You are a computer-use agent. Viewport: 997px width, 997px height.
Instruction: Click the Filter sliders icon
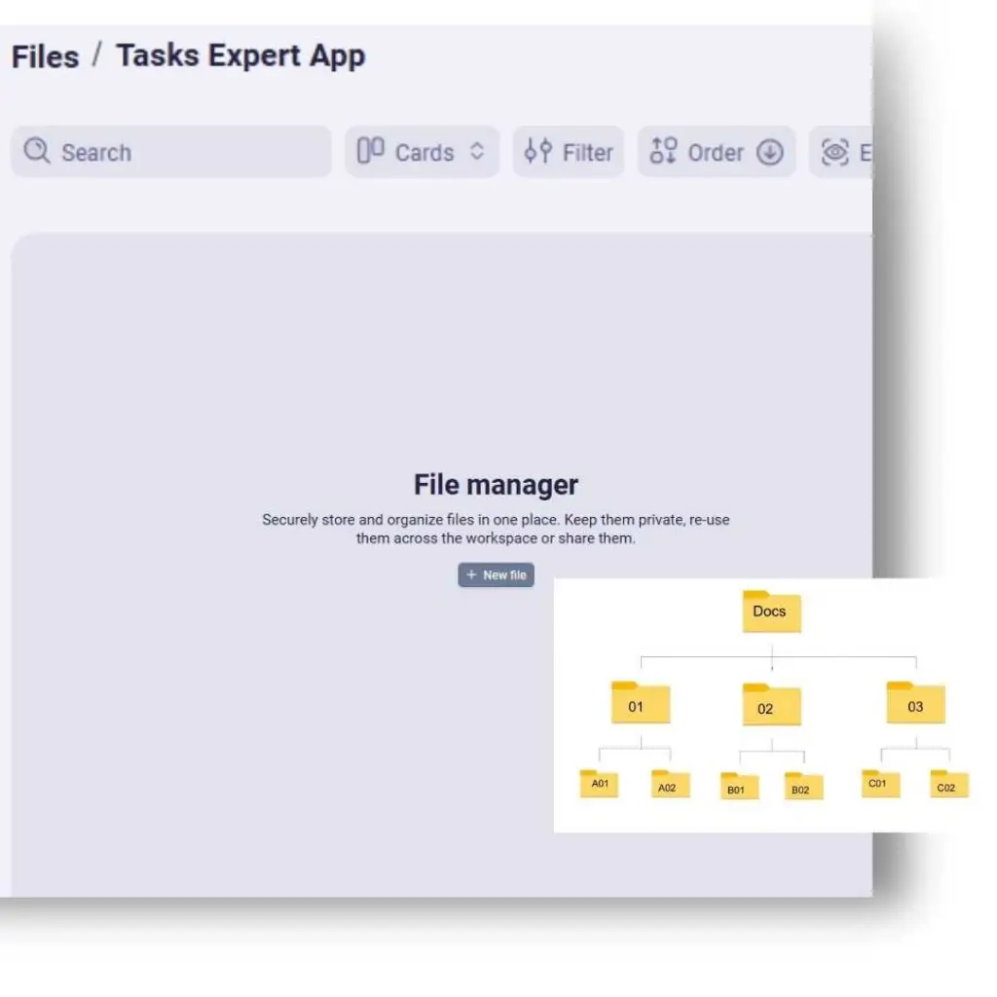point(537,152)
